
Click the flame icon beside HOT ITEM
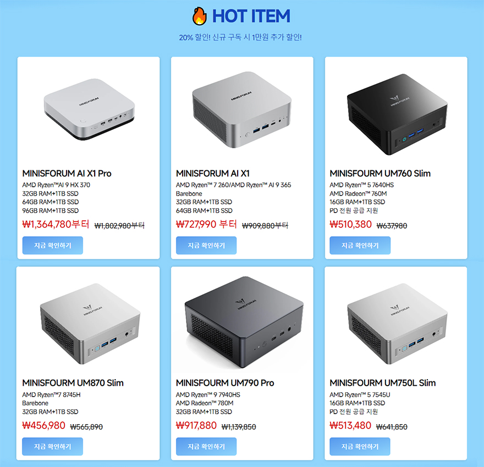coord(200,16)
